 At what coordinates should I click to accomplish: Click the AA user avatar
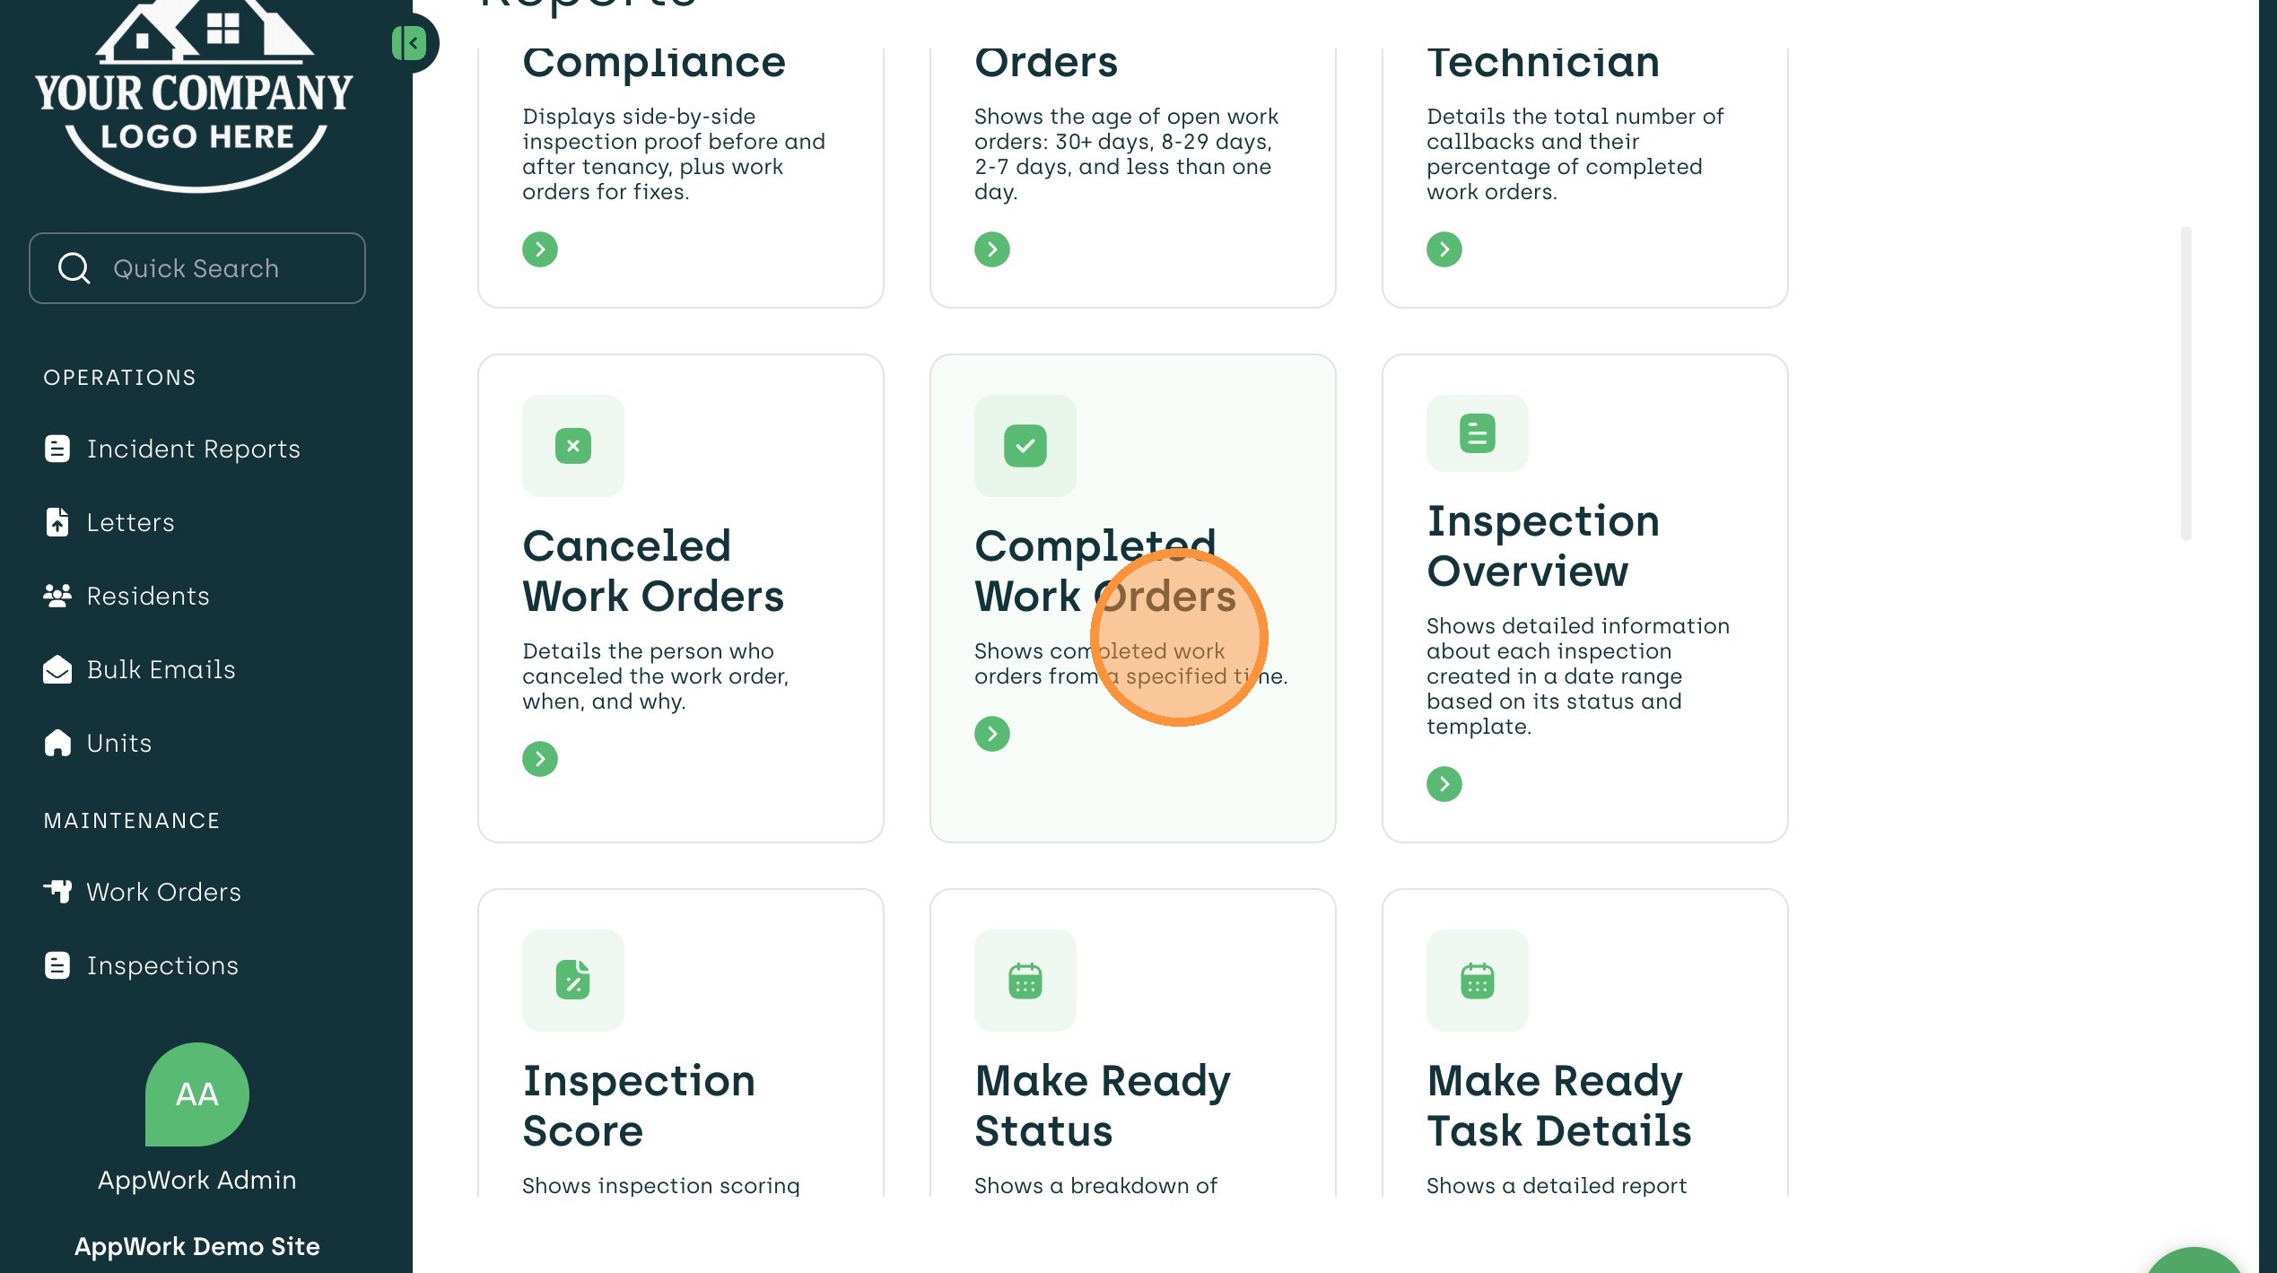click(196, 1094)
